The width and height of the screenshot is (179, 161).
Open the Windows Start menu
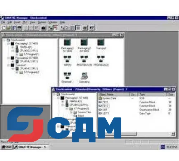tap(7, 147)
